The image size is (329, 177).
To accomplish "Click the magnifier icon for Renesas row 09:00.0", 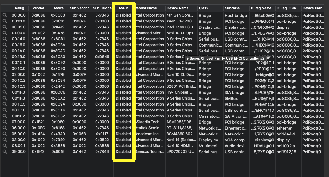I will coord(5,152).
